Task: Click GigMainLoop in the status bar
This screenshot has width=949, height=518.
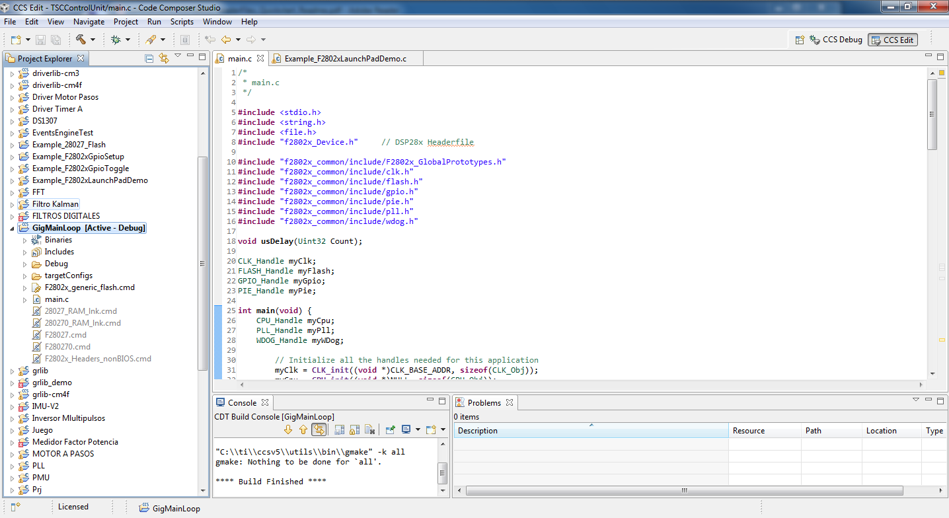Action: [x=176, y=508]
